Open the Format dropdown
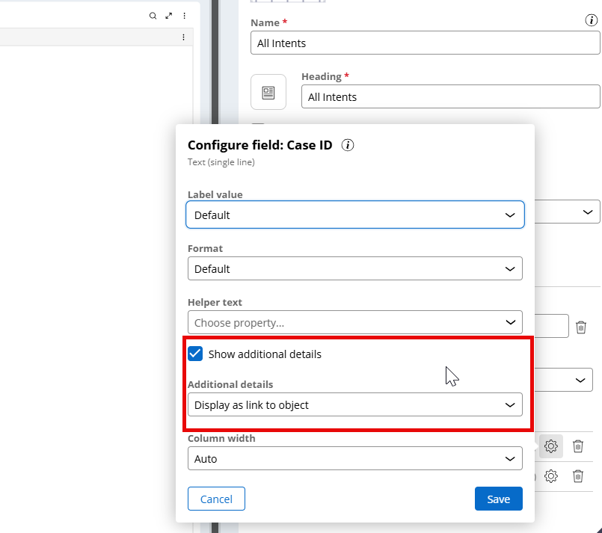Screen dimensions: 602x533 [x=355, y=269]
